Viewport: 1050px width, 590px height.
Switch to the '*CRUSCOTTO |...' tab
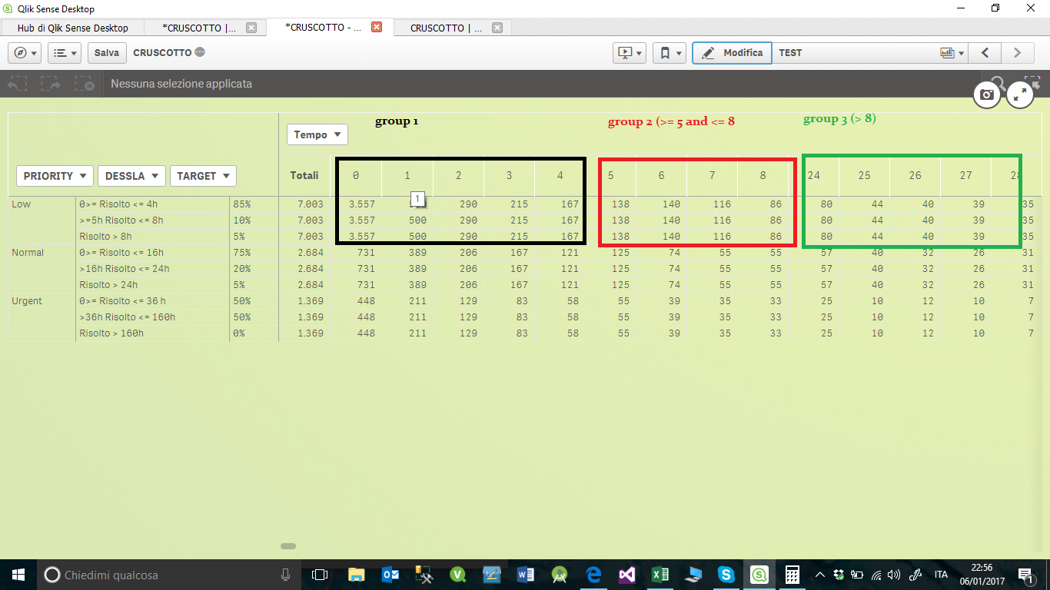click(199, 28)
